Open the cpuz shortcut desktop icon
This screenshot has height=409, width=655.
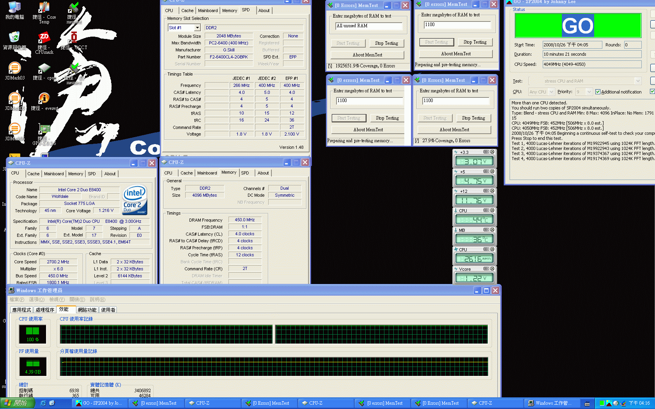coord(44,71)
